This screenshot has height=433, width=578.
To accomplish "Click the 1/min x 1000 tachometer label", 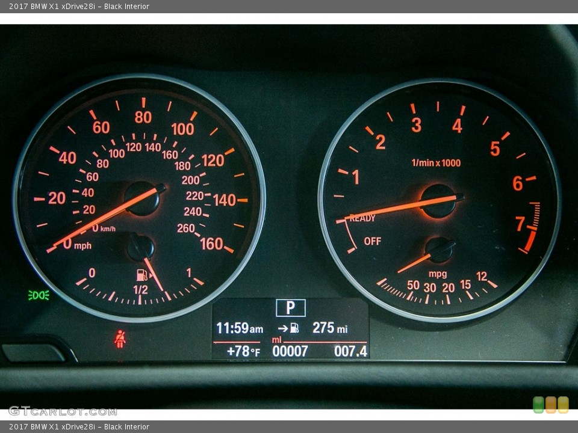I will (436, 163).
